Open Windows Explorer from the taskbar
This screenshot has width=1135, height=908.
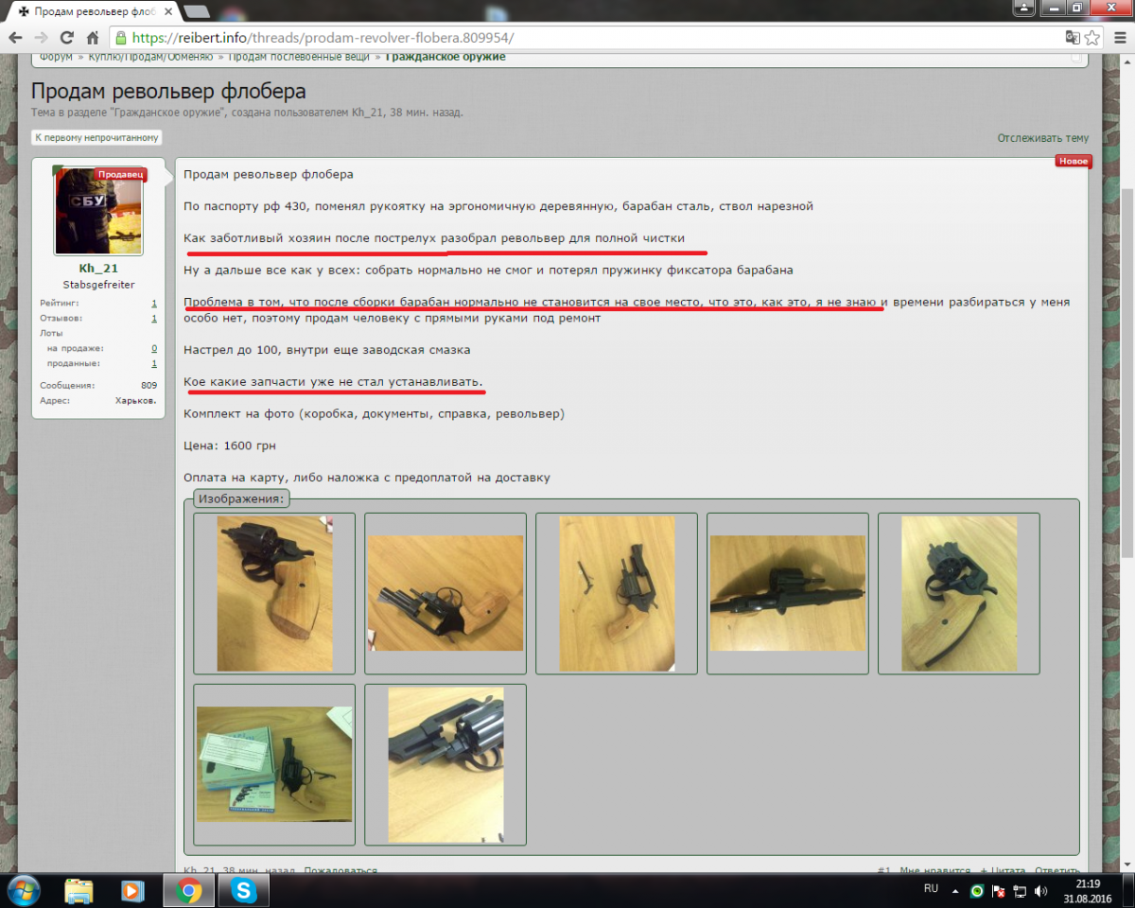point(79,890)
